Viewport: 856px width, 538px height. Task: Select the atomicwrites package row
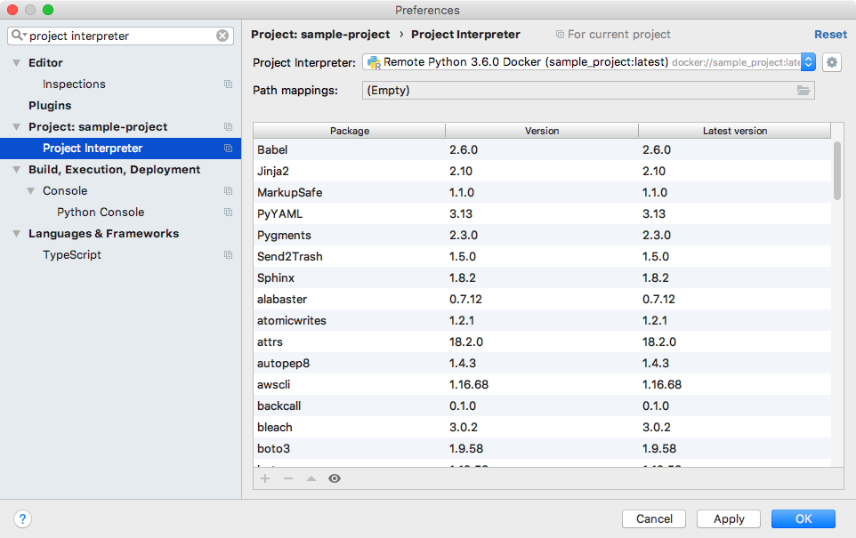pyautogui.click(x=542, y=320)
